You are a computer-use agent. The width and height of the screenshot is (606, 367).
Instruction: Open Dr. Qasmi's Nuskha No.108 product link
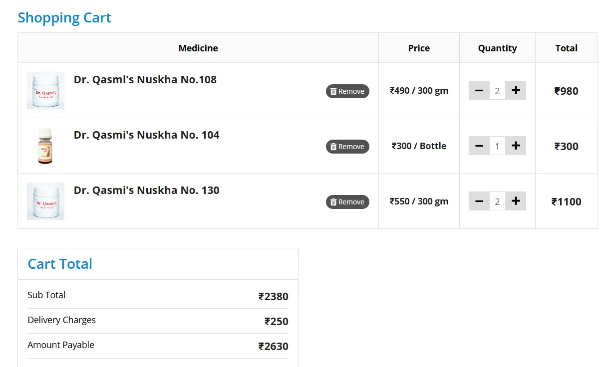pyautogui.click(x=145, y=80)
